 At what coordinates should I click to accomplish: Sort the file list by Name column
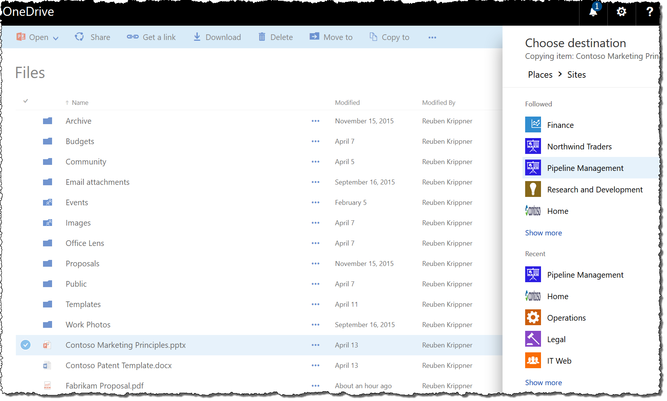[x=80, y=103]
